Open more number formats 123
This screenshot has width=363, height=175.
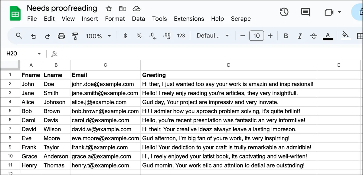tap(181, 36)
